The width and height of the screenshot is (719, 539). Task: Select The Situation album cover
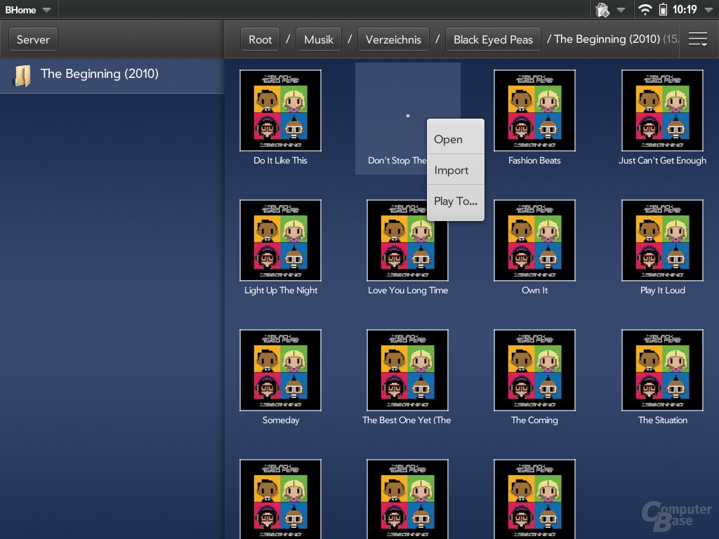[x=662, y=370]
